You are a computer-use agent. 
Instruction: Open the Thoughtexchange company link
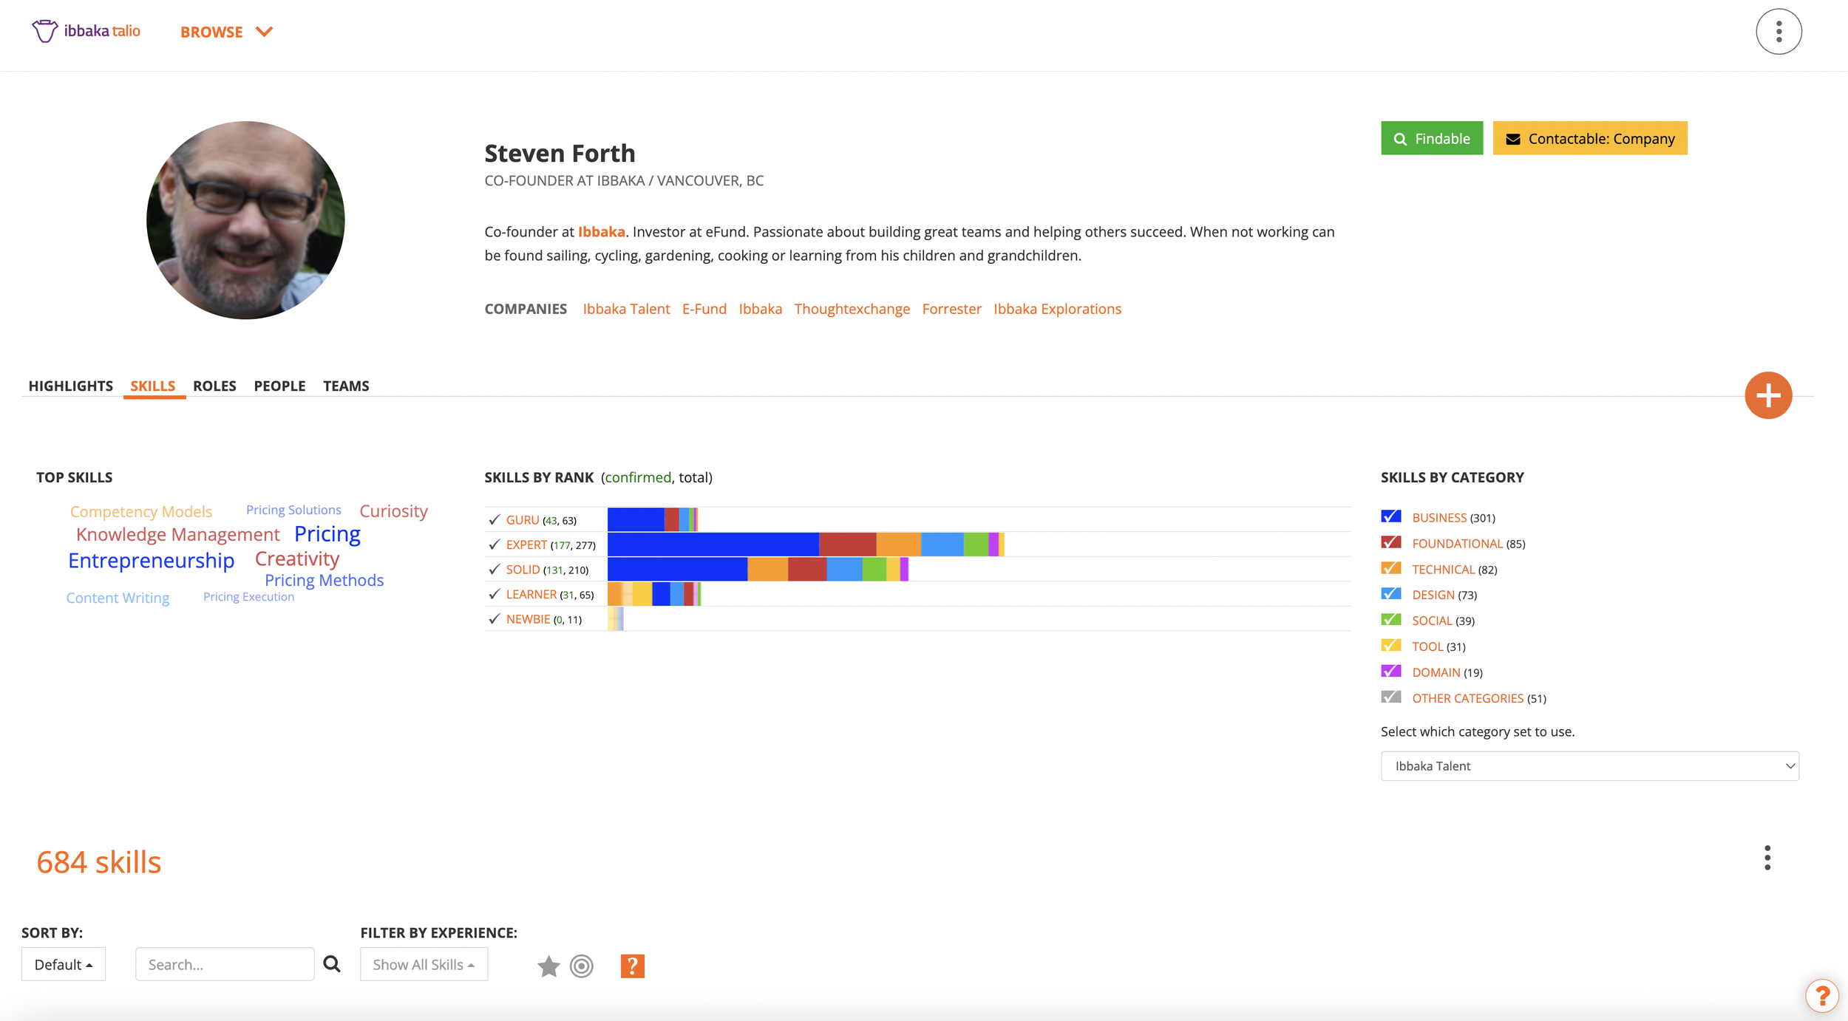(x=852, y=309)
